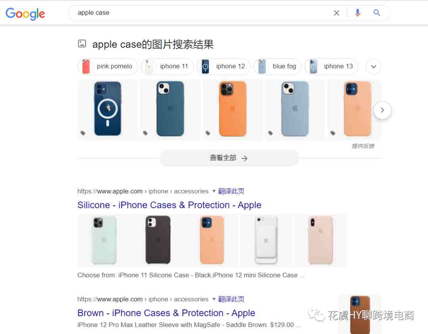Image resolution: width=428 pixels, height=334 pixels.
Task: Select the pink pomelo filter chip
Action: point(107,66)
